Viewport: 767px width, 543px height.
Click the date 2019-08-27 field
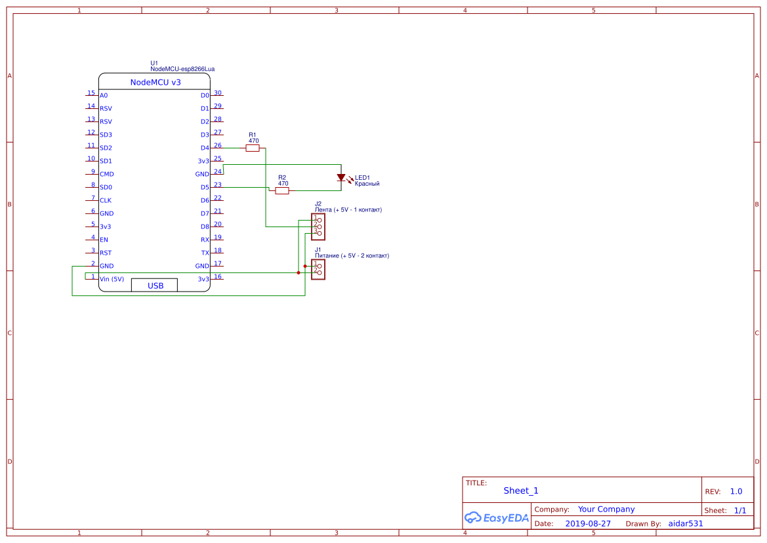click(588, 523)
